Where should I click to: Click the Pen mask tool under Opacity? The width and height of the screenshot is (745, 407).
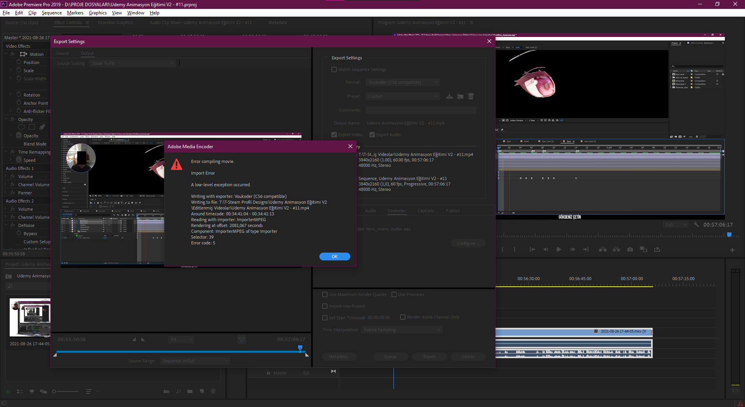(x=42, y=127)
